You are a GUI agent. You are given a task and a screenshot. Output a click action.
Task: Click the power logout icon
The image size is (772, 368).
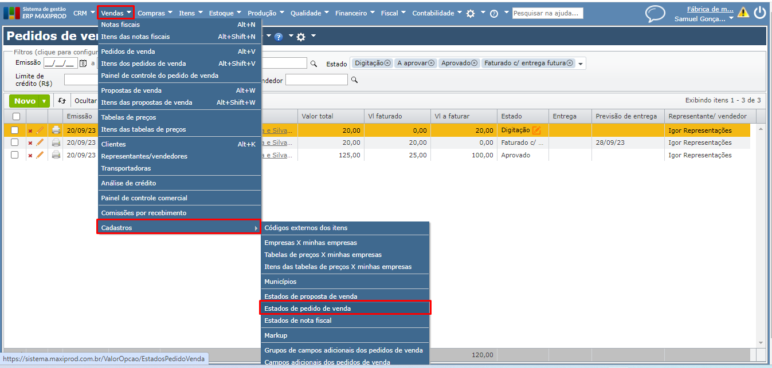tap(759, 13)
